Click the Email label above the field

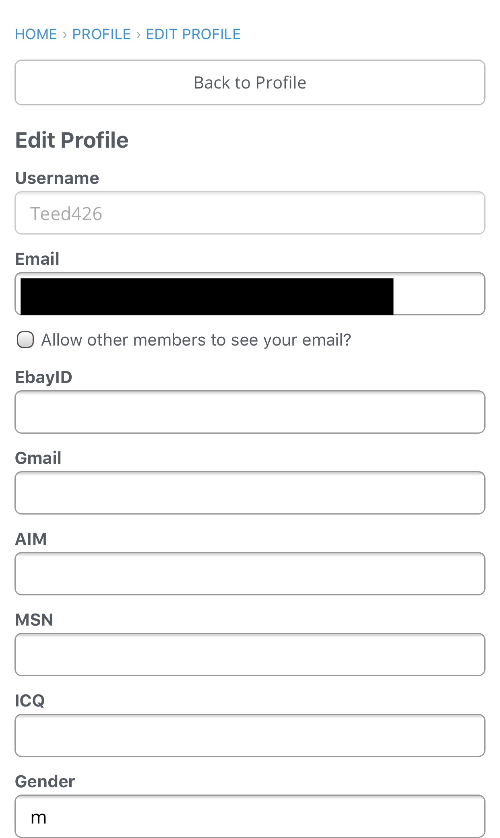click(x=37, y=259)
